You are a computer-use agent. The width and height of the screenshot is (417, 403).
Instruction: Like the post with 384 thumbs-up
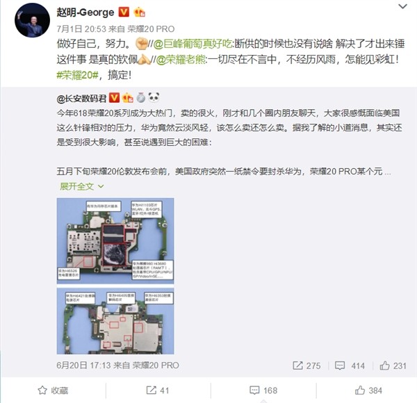click(368, 390)
